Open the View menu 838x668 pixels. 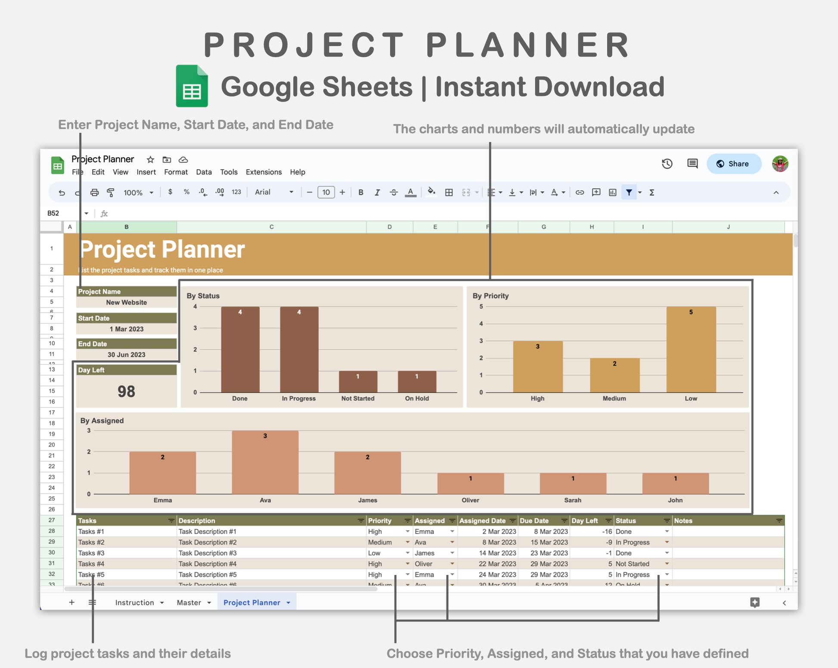[121, 172]
